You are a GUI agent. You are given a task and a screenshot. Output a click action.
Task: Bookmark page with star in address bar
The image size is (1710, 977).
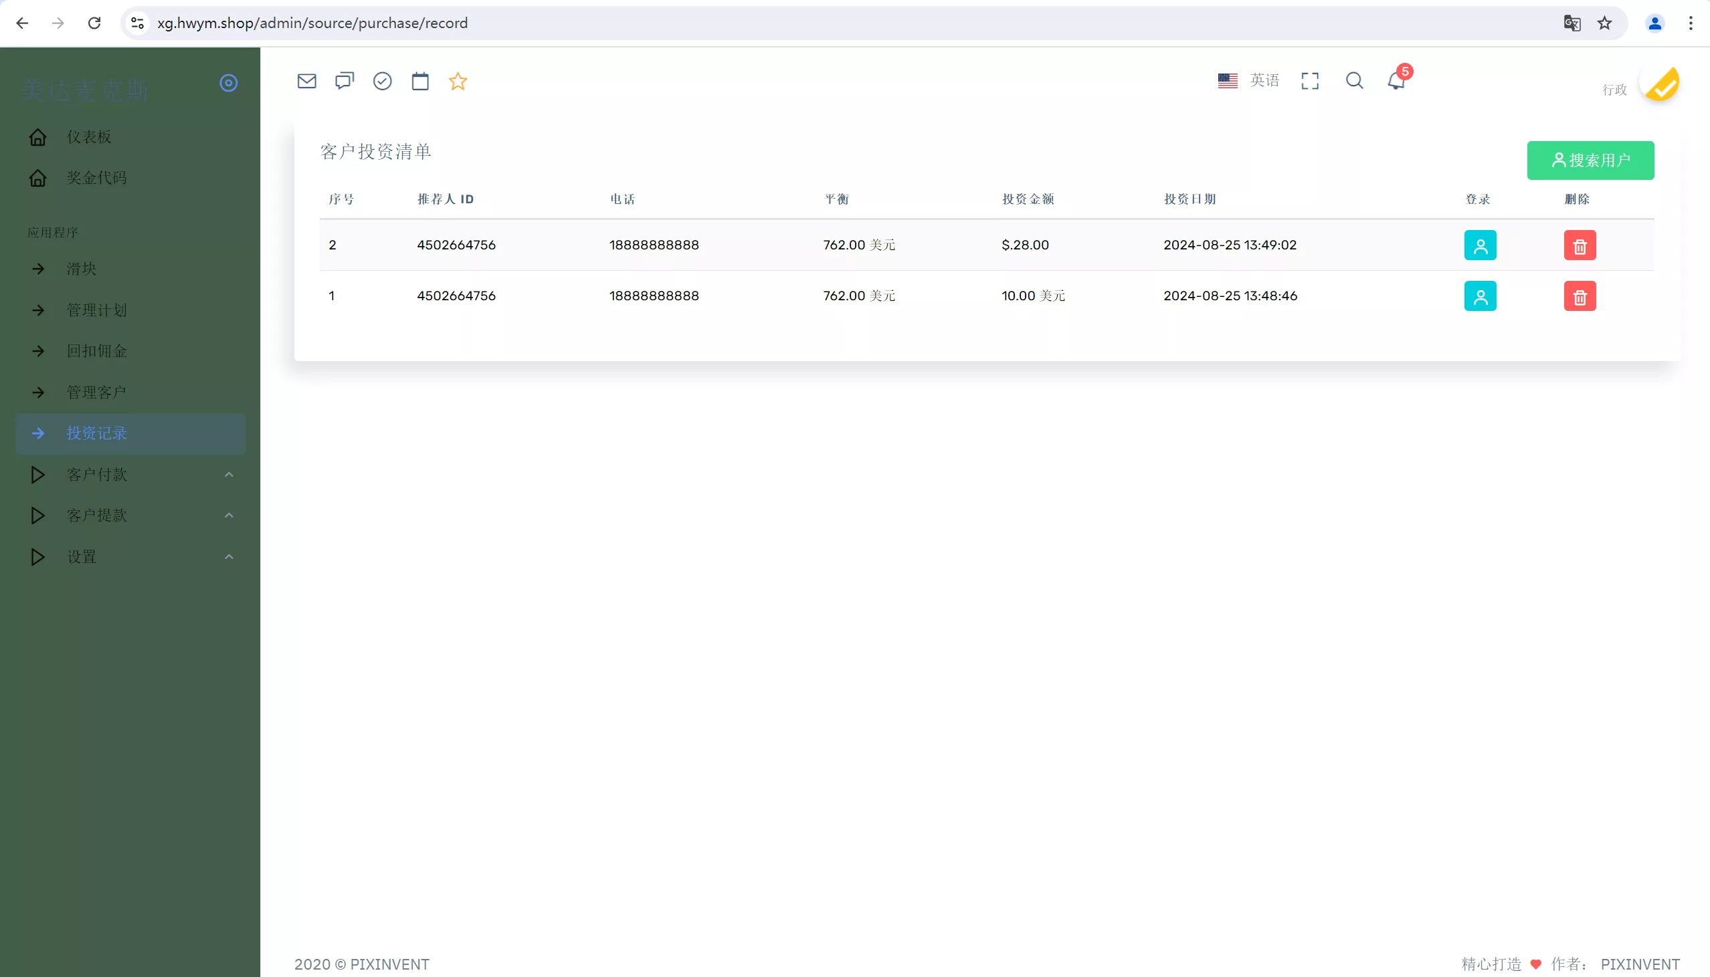coord(1604,22)
